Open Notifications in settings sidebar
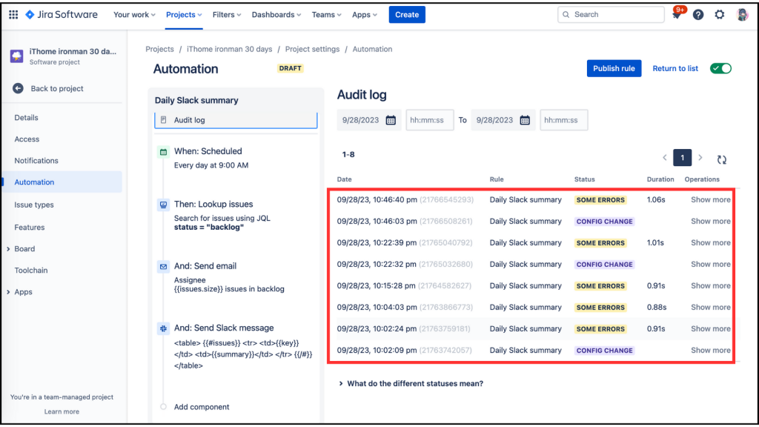The image size is (759, 427). [x=36, y=161]
